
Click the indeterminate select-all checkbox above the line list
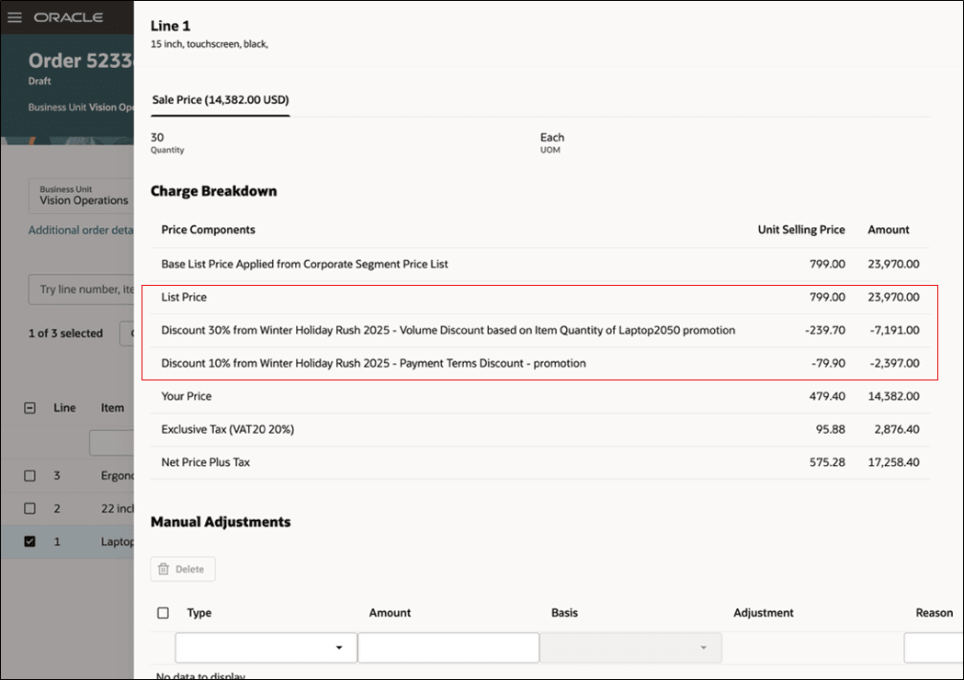tap(29, 407)
